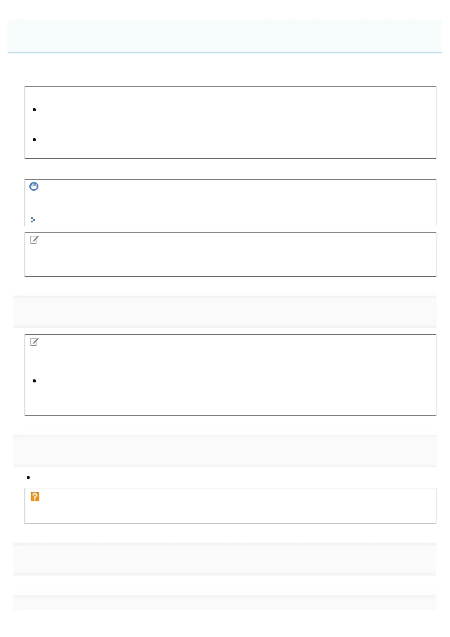Click the pencil note icon below the hand box
Screen dimensions: 450x637
click(34, 240)
